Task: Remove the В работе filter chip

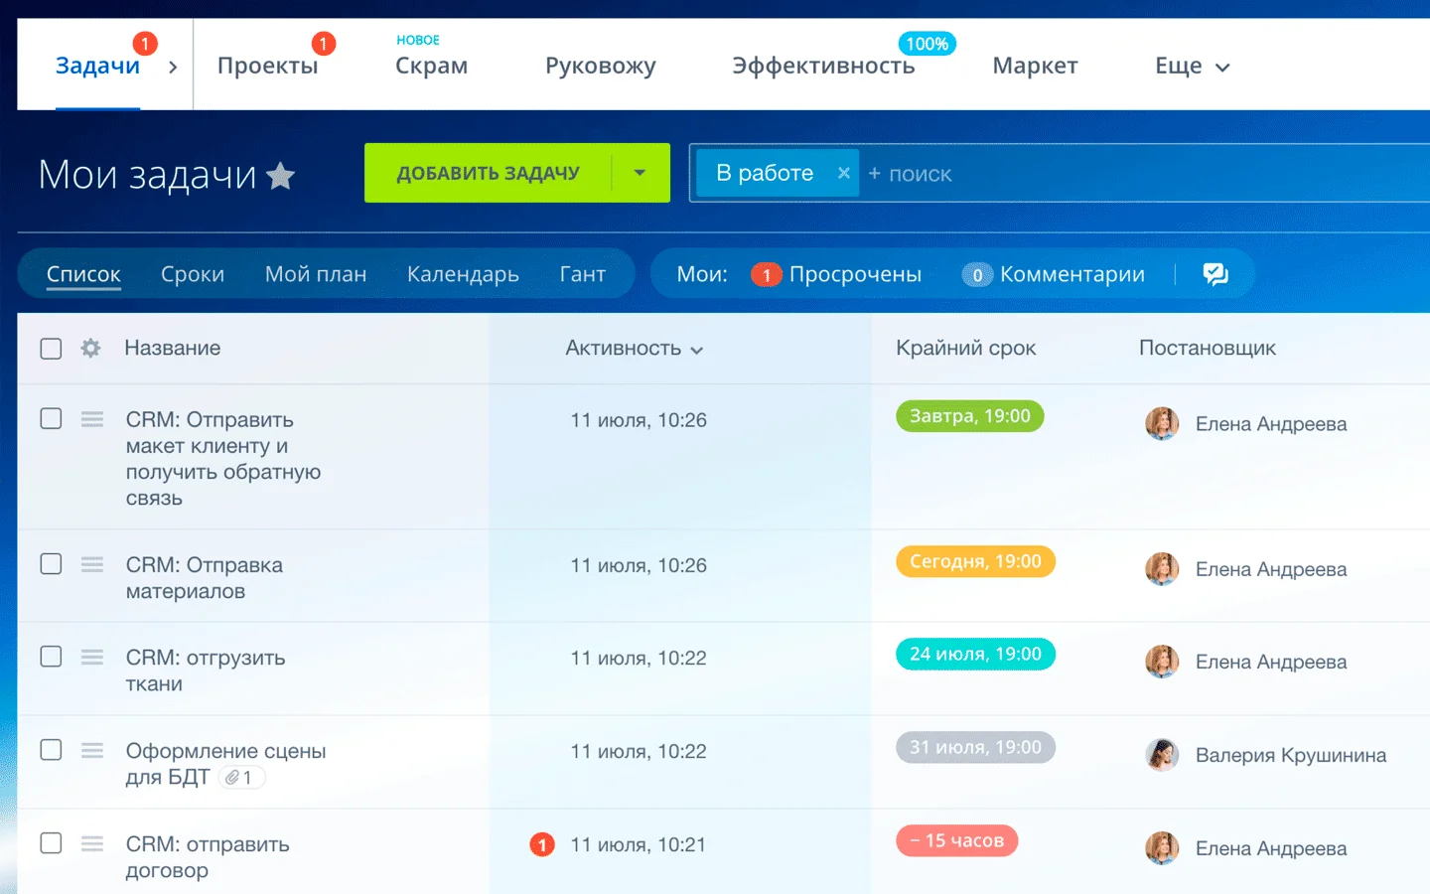Action: [843, 173]
